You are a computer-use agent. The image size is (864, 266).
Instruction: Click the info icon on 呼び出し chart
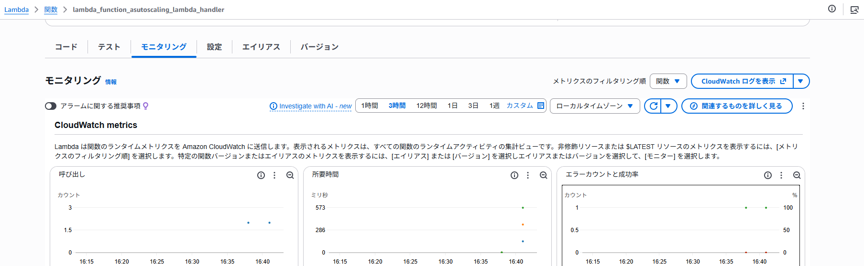click(261, 175)
